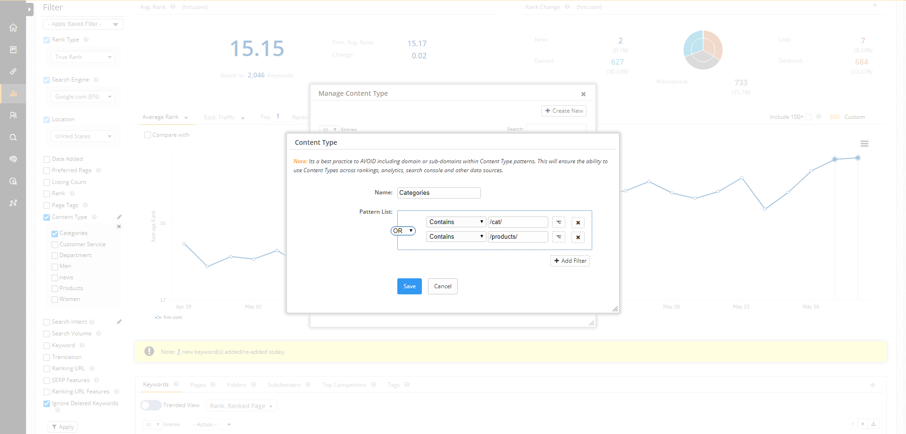Open the Contains dropdown for /cat/
Viewport: 906px width, 434px height.
click(456, 222)
